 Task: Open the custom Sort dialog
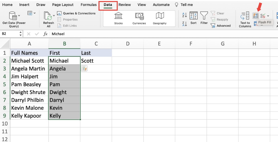pos(193,18)
